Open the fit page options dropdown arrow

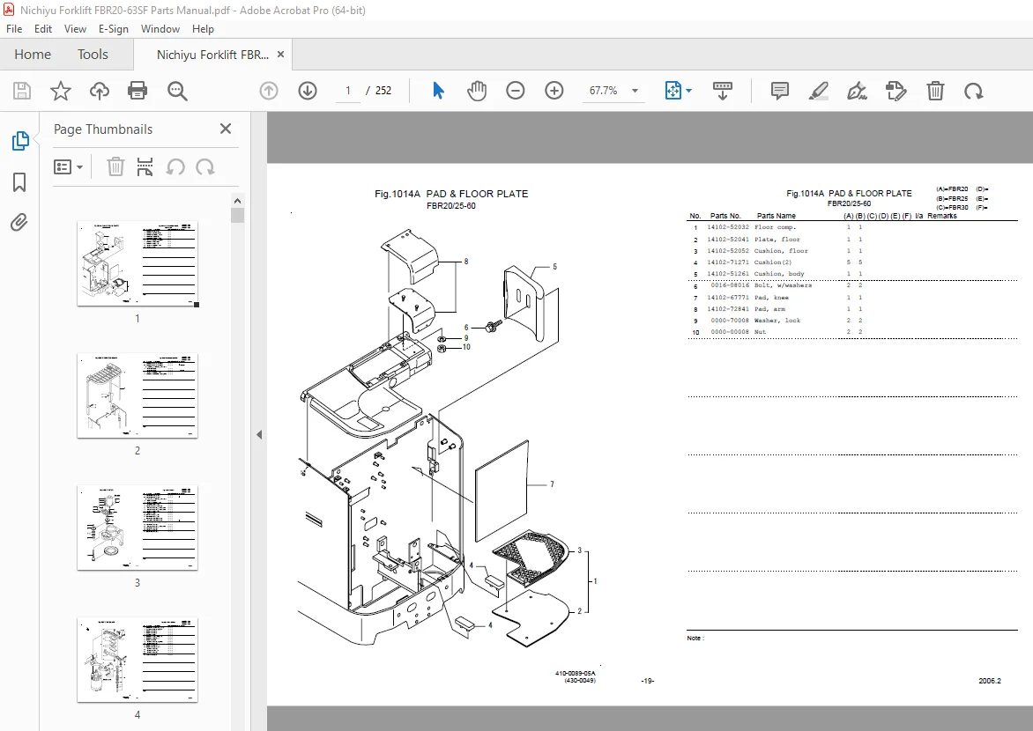(689, 91)
